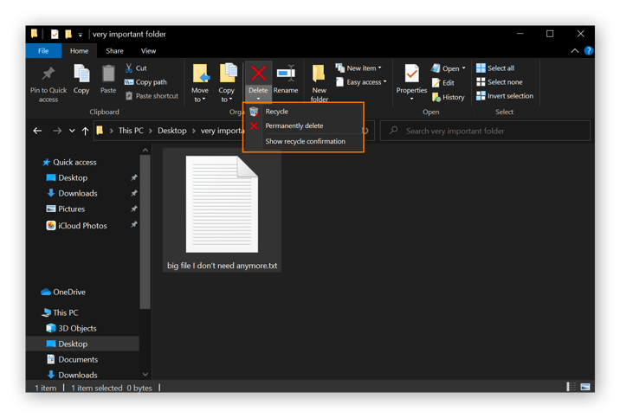Toggle Show recycle confirmation option
Screen dimensions: 620x418
click(x=305, y=141)
